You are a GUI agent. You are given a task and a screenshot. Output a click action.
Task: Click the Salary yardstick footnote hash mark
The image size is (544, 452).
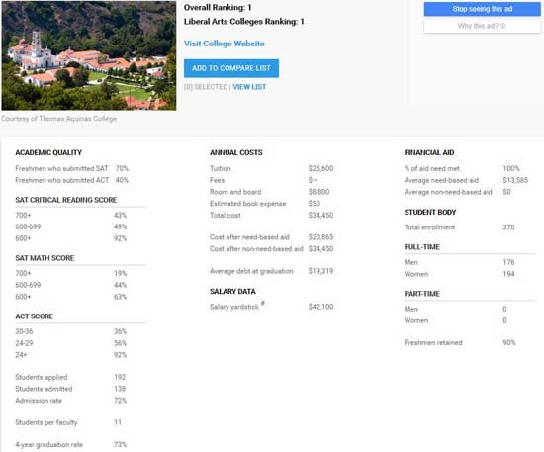click(x=263, y=303)
